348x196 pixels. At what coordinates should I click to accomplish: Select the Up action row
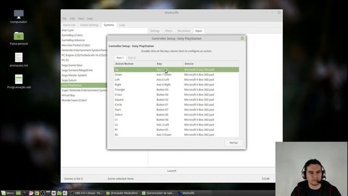pyautogui.click(x=176, y=70)
